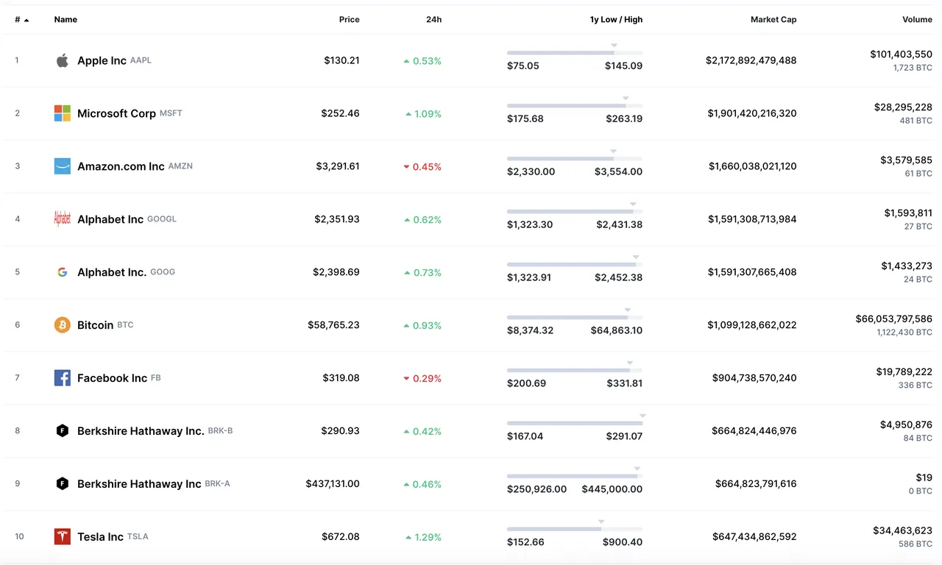The height and width of the screenshot is (565, 942).
Task: Open Alphabet Inc in the GOOGL row
Action: (110, 219)
